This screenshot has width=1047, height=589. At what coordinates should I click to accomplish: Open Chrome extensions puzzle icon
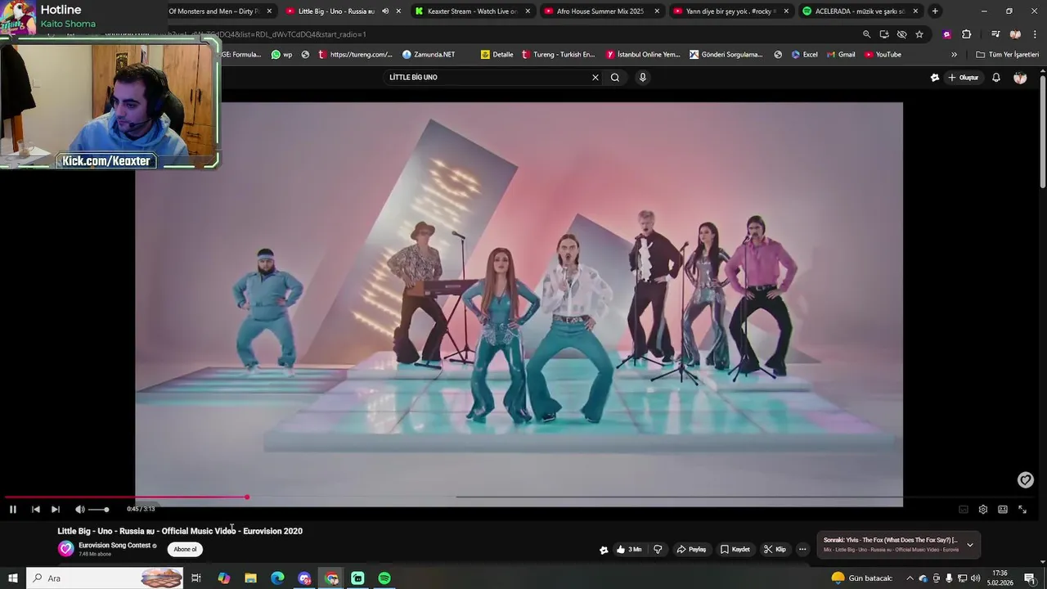[967, 34]
